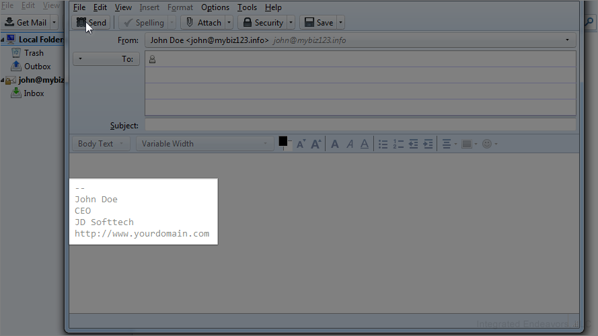Click the indent text icon
Screen dimensions: 598x336
click(x=428, y=144)
